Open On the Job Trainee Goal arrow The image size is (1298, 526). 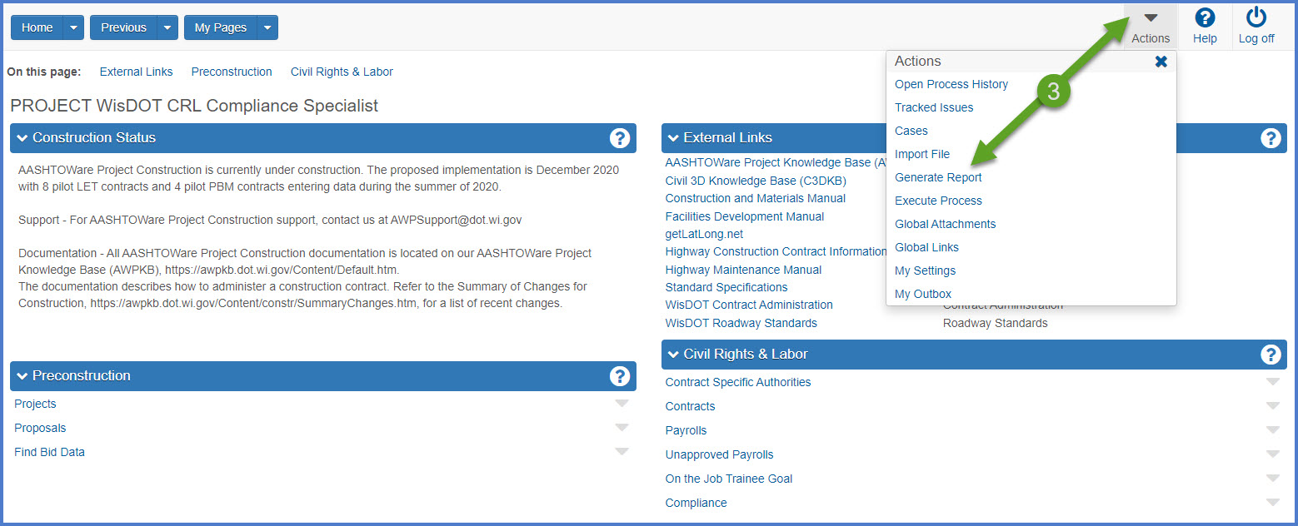click(1272, 479)
